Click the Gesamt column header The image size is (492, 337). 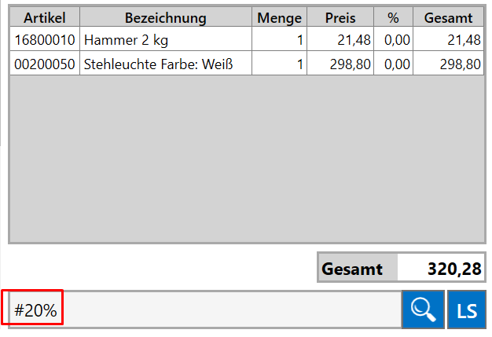tap(449, 17)
